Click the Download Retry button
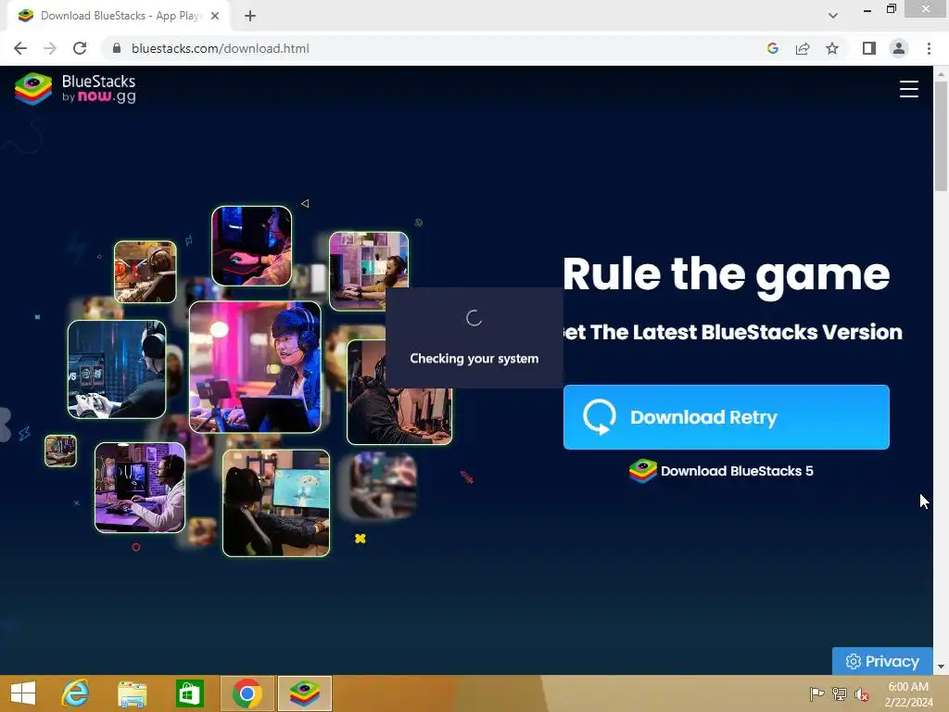Image resolution: width=949 pixels, height=712 pixels. tap(726, 417)
